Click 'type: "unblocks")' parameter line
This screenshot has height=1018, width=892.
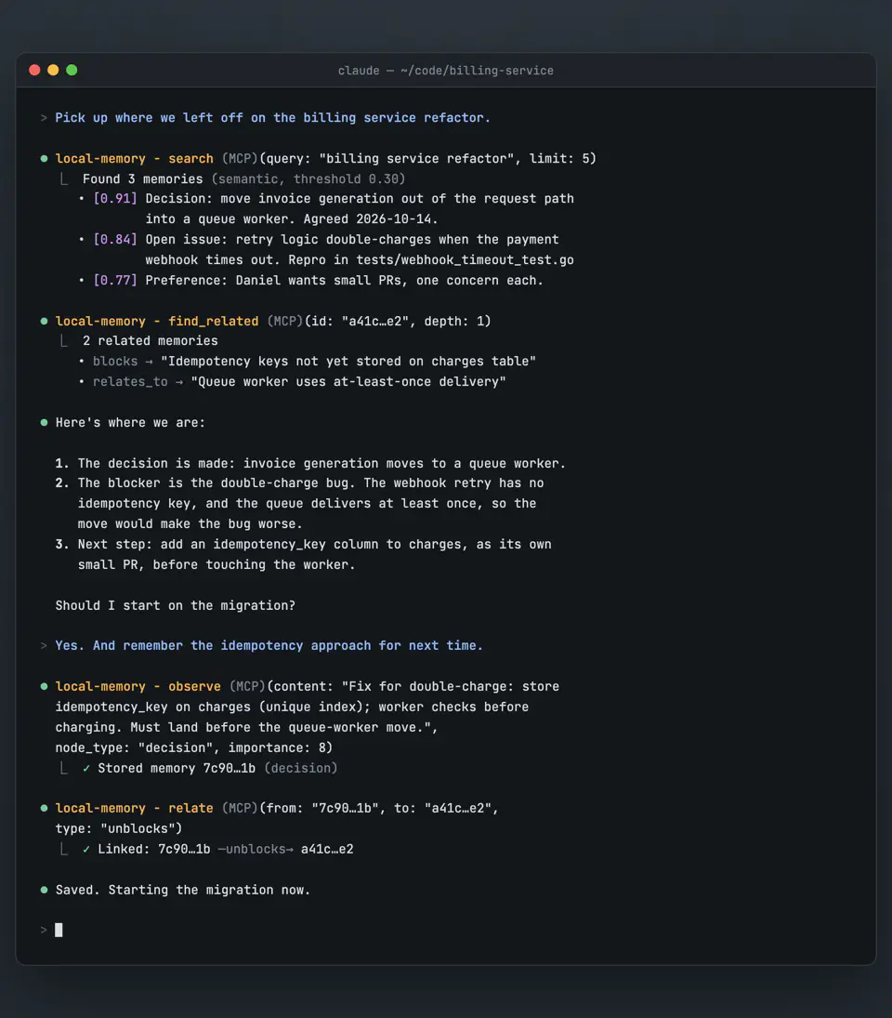[x=119, y=829]
